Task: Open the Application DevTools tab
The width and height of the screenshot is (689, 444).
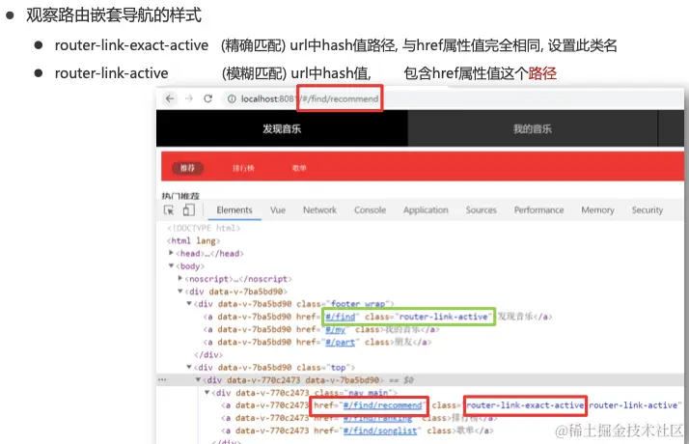Action: [x=426, y=210]
